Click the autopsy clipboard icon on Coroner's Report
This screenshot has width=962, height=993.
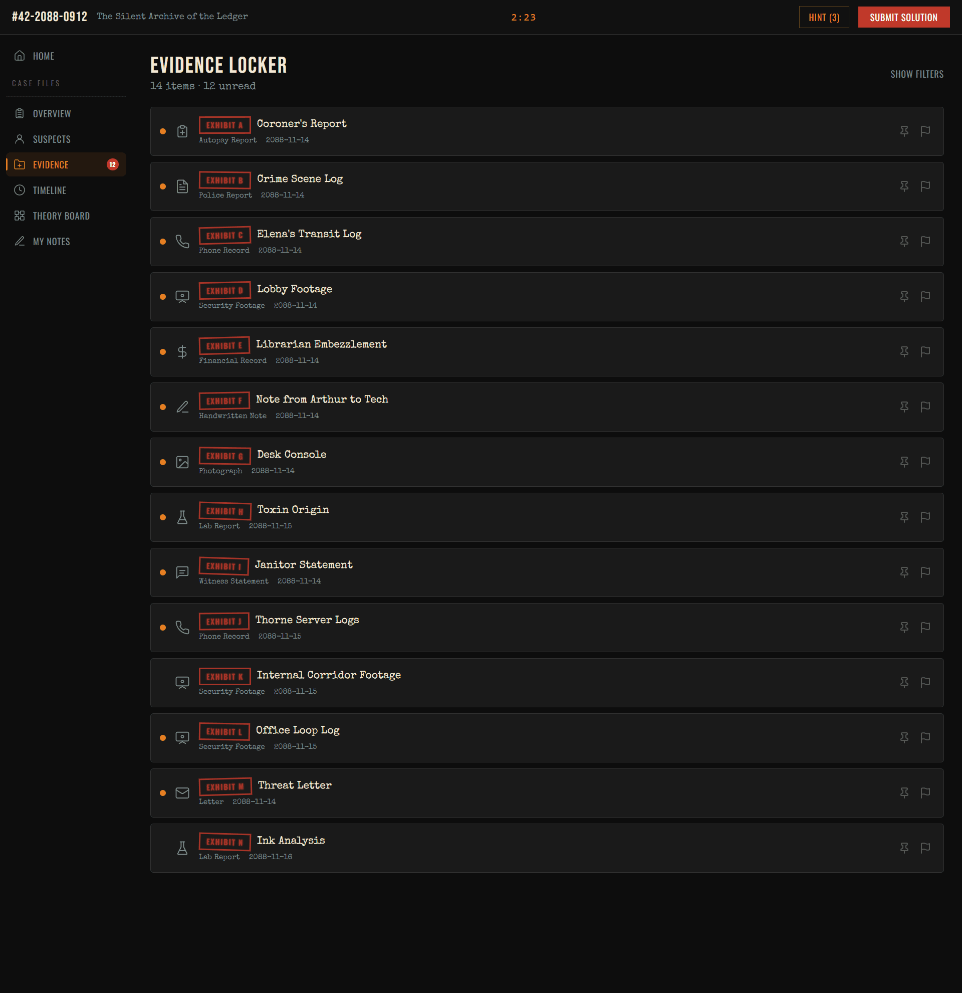coord(182,131)
